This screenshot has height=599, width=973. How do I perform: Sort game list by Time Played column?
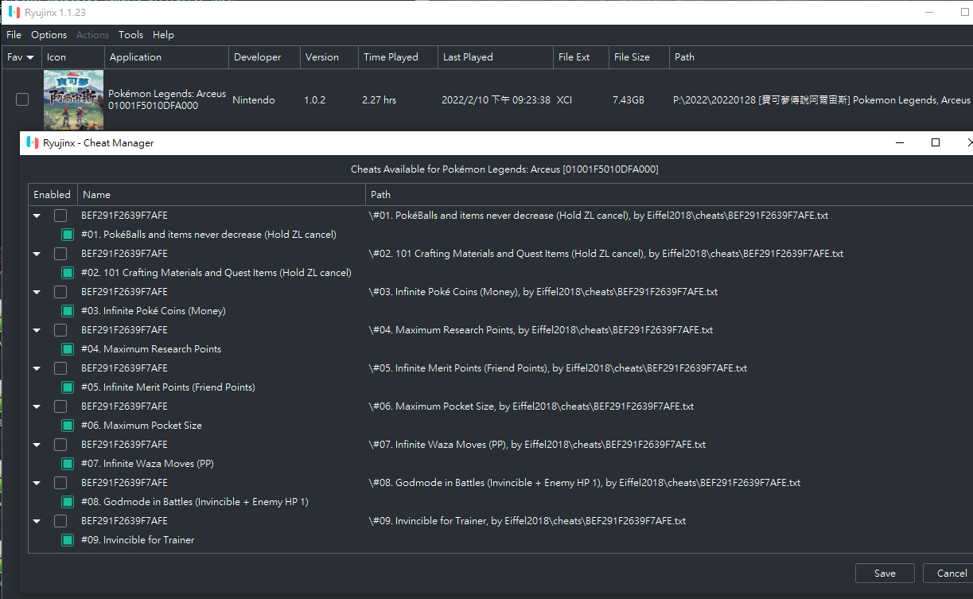[398, 57]
